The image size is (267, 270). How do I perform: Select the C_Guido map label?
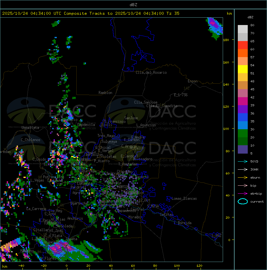point(39,159)
